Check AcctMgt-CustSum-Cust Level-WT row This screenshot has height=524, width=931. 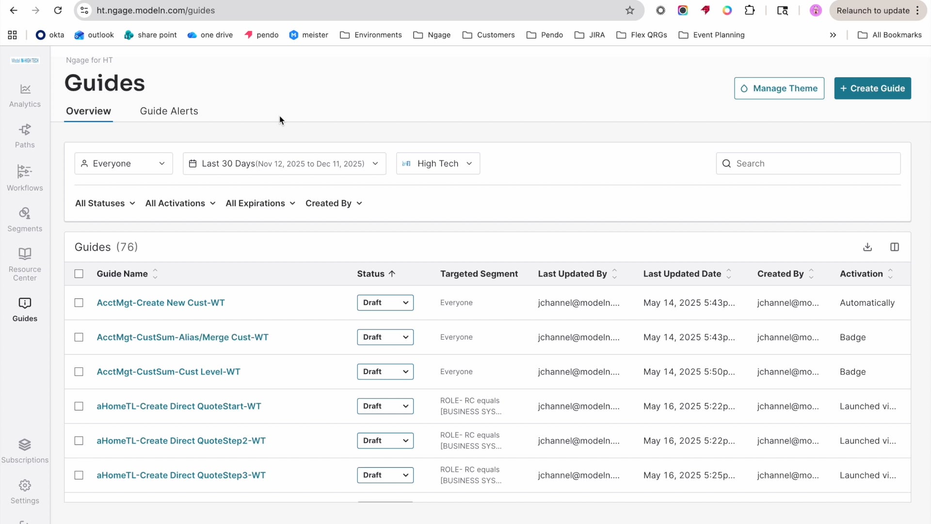coord(79,372)
